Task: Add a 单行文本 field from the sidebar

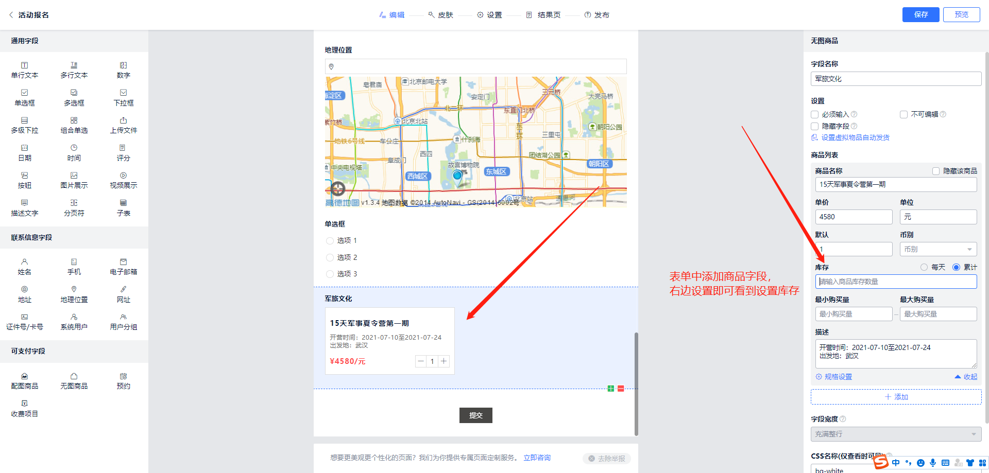Action: (24, 70)
